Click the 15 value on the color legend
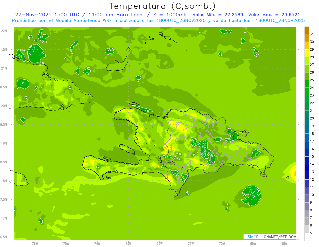Screen dimensions: 319x247 click(x=312, y=156)
